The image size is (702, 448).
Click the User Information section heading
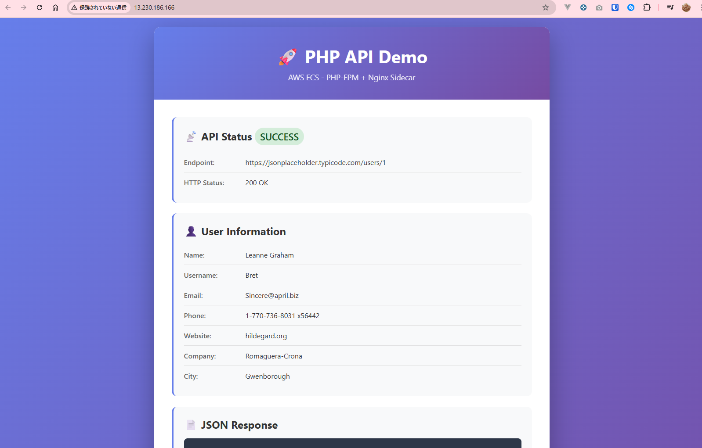243,232
